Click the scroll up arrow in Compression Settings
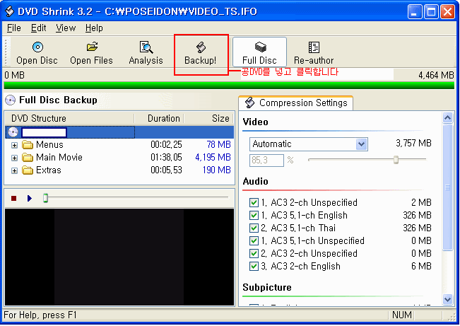Viewport: 460px width, 326px height. pyautogui.click(x=447, y=118)
